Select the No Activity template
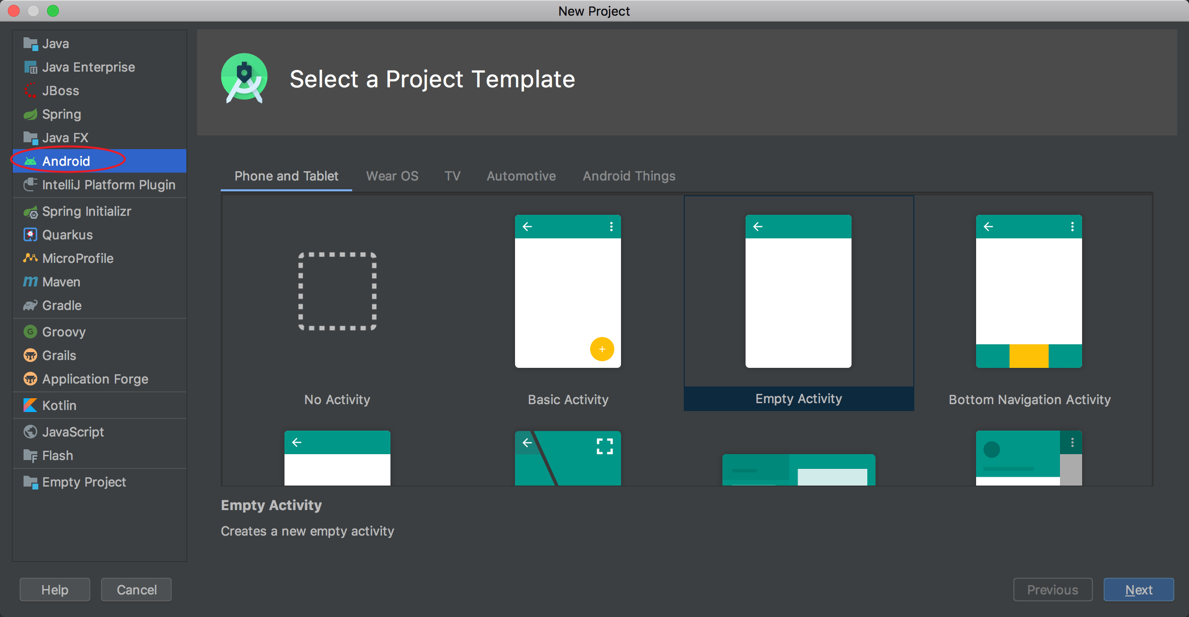This screenshot has width=1189, height=617. (337, 304)
